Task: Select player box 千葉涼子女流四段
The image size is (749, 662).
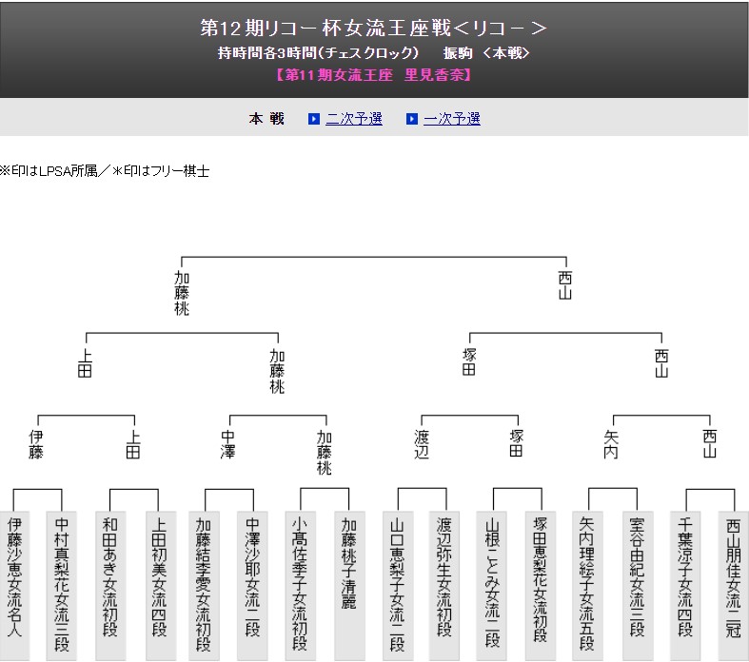Action: 685,586
